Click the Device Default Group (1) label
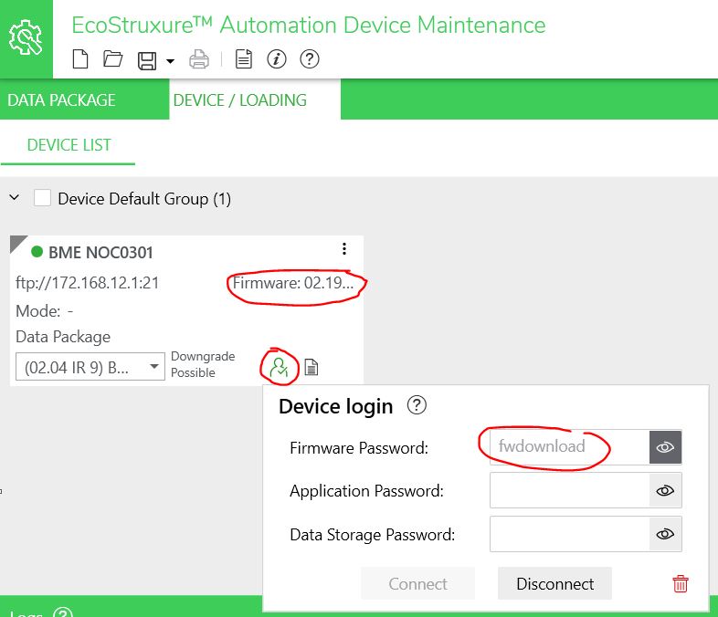 (x=144, y=199)
